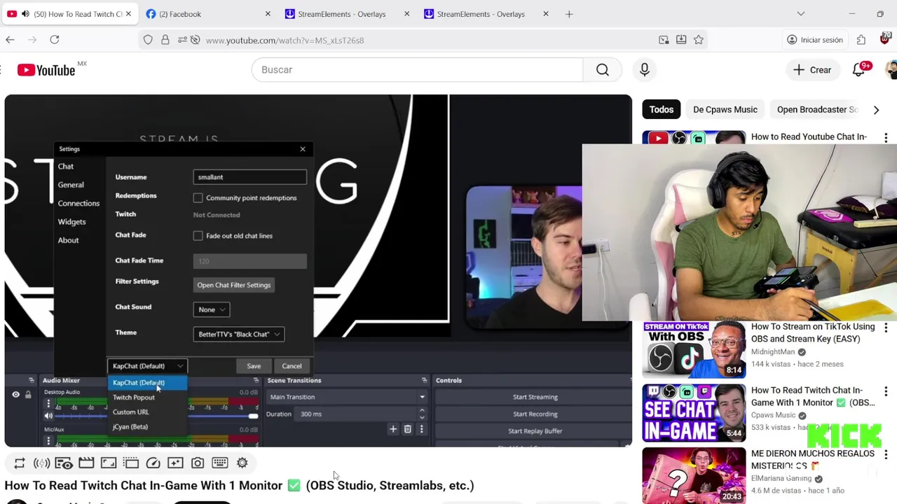Open a new browser tab
This screenshot has height=504, width=897.
(x=569, y=14)
